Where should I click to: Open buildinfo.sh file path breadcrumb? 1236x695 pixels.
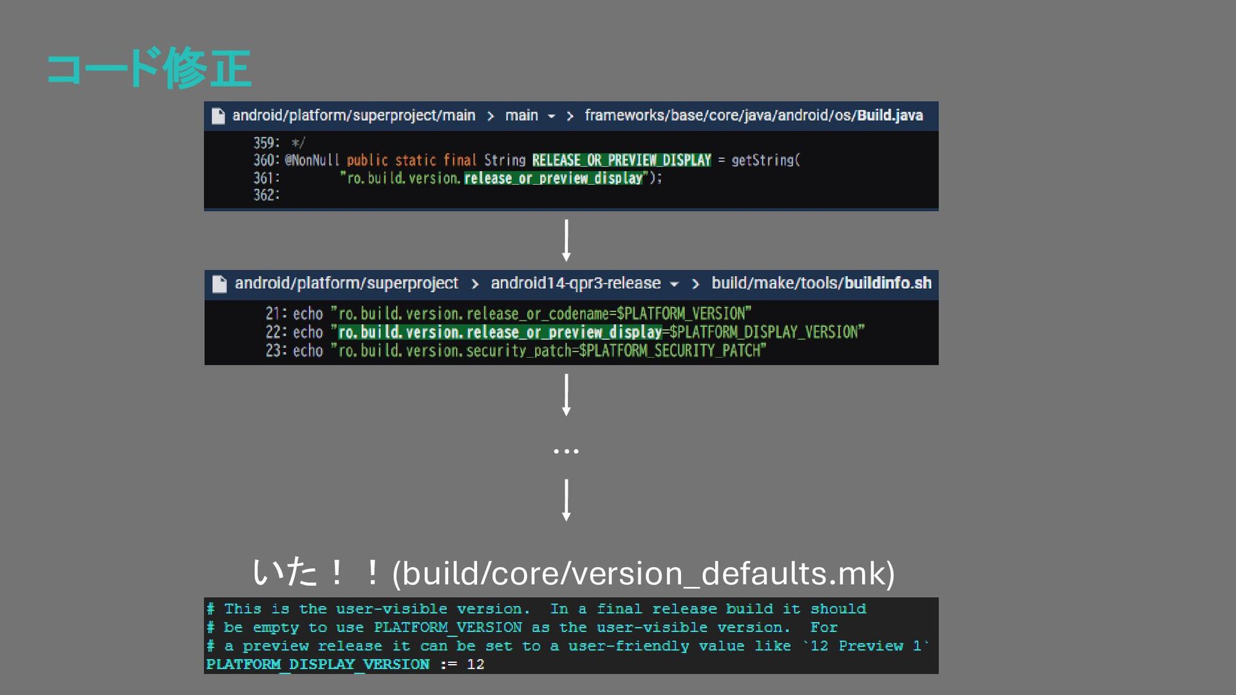pos(821,283)
